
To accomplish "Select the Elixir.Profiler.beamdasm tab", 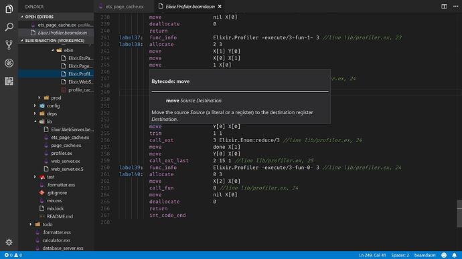I will [189, 7].
